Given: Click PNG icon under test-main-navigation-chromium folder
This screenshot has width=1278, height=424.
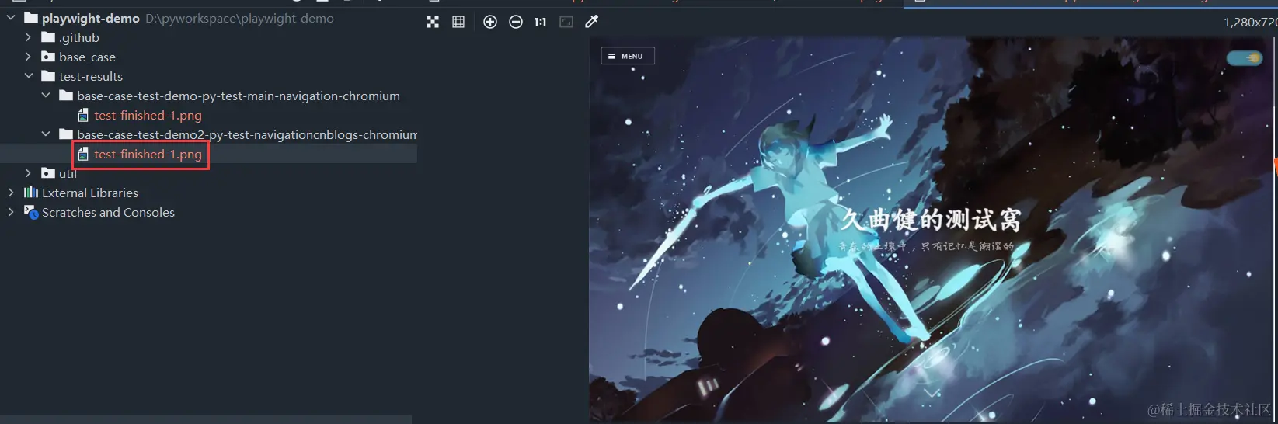Looking at the screenshot, I should click(83, 115).
